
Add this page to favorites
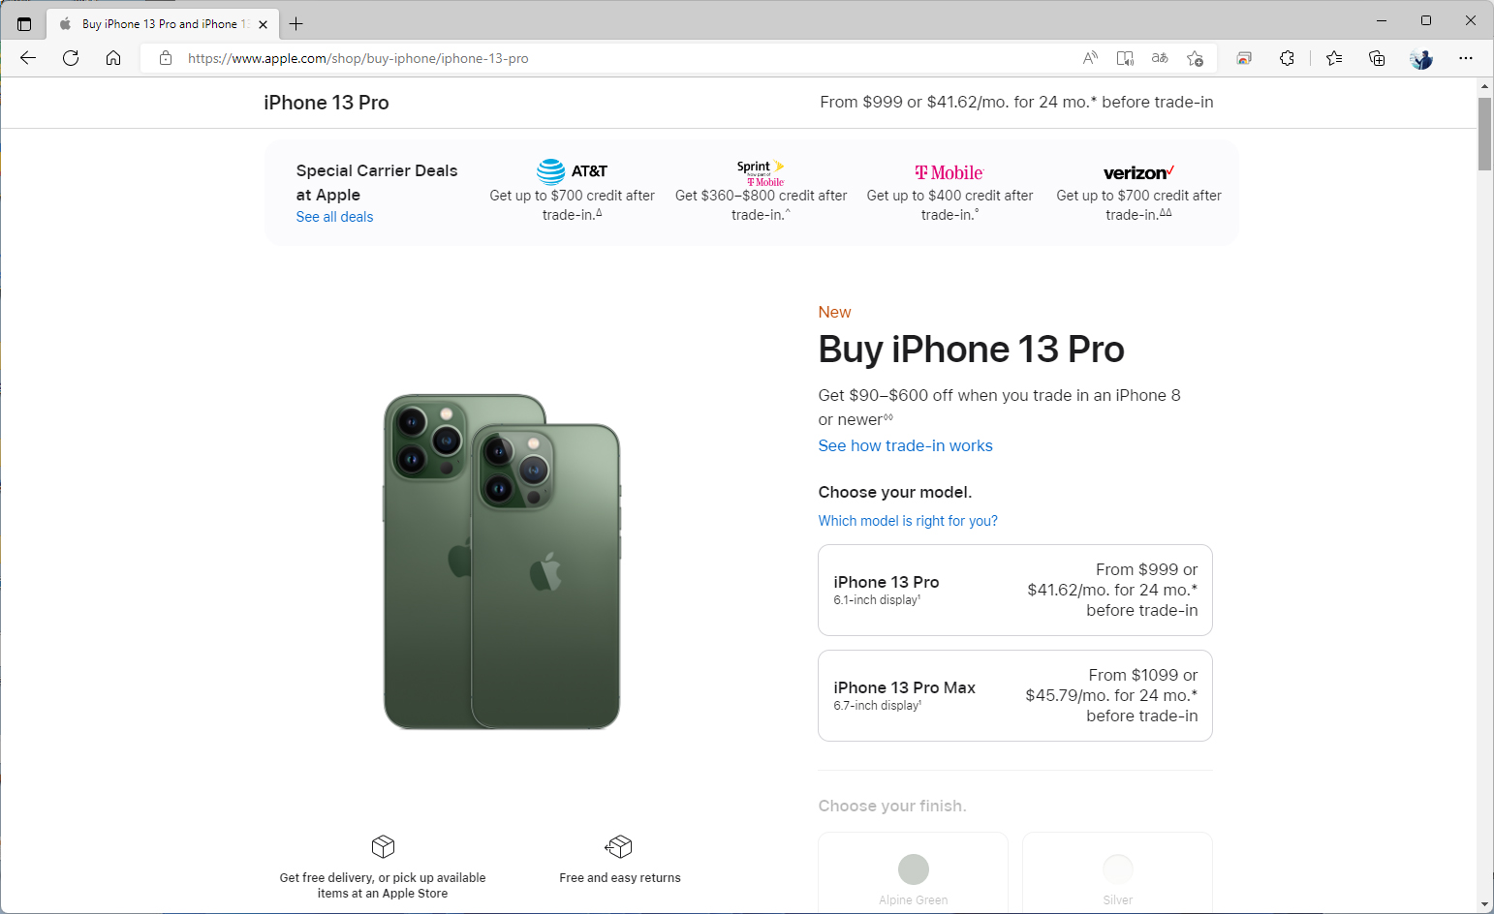pyautogui.click(x=1195, y=58)
